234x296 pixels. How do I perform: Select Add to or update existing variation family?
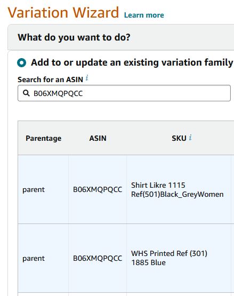(x=21, y=62)
